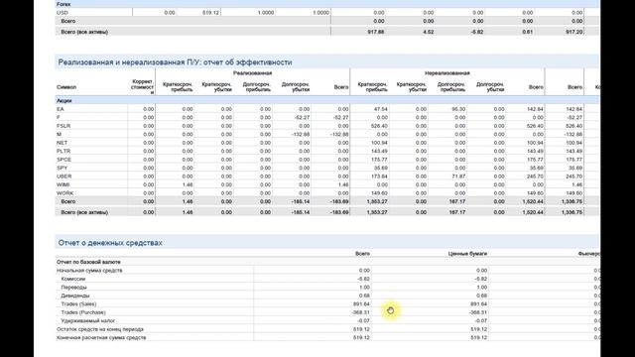The height and width of the screenshot is (357, 635).
Task: Click the 'Реализованная' group header
Action: coord(252,73)
